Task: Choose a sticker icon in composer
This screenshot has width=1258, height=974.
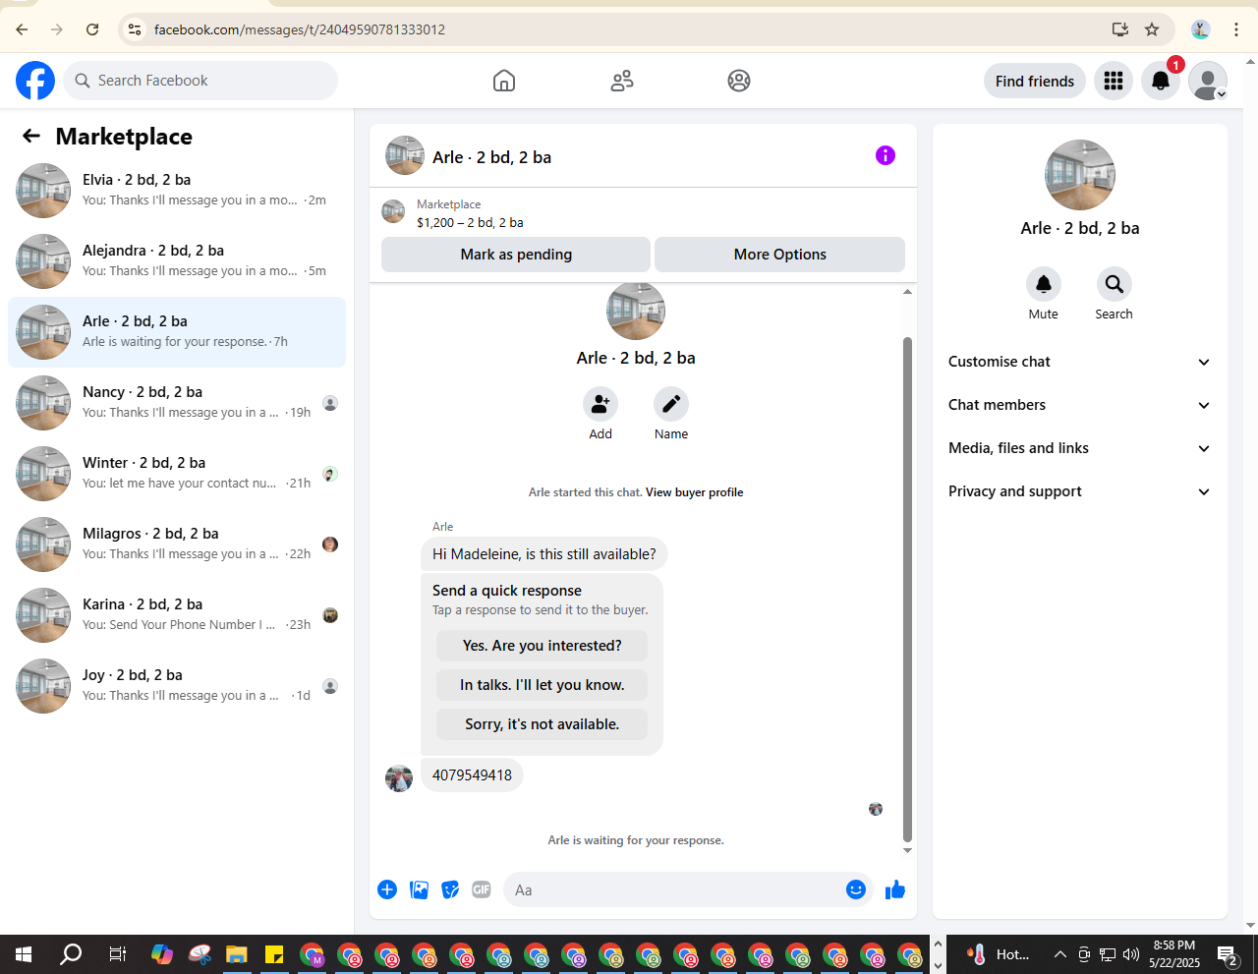Action: coord(450,889)
